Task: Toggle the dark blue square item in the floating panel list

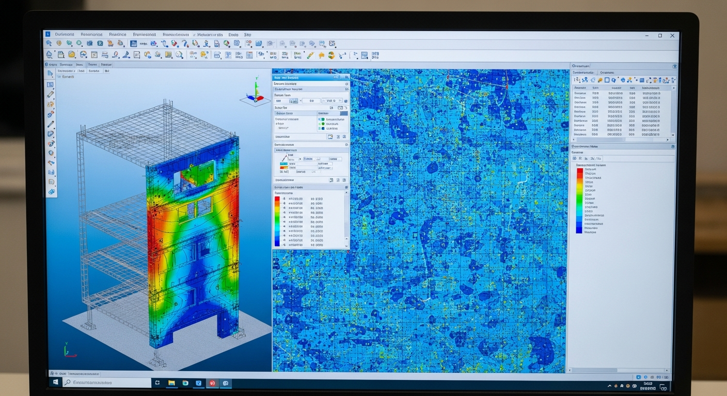Action: tap(323, 128)
